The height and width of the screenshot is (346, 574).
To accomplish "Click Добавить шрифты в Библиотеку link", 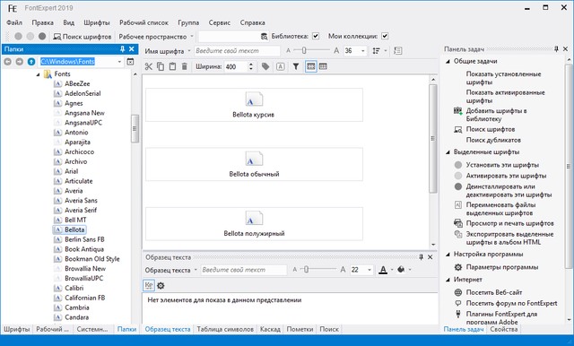I will coord(496,115).
